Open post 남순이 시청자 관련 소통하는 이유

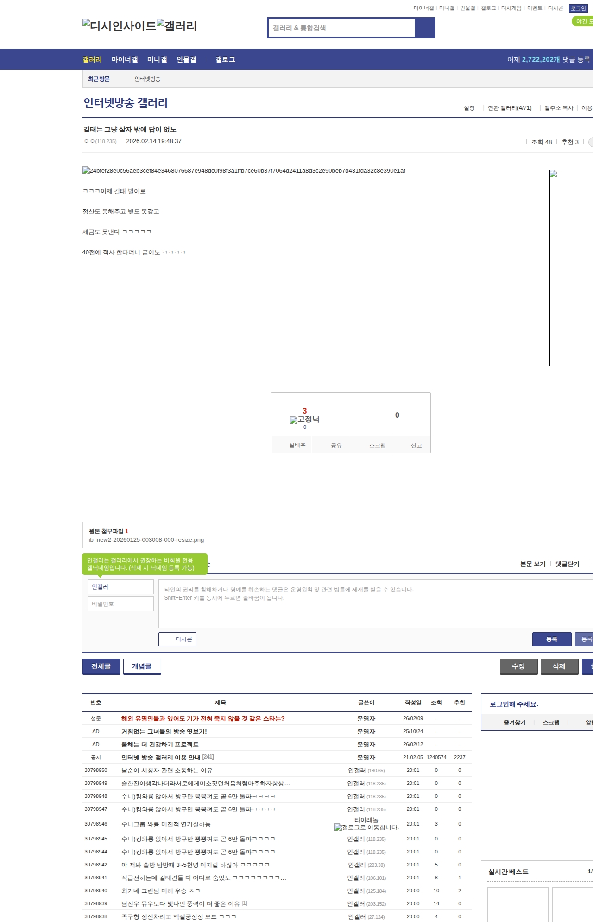coord(167,771)
